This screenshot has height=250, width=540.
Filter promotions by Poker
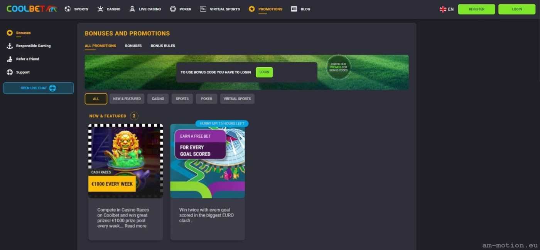[206, 99]
